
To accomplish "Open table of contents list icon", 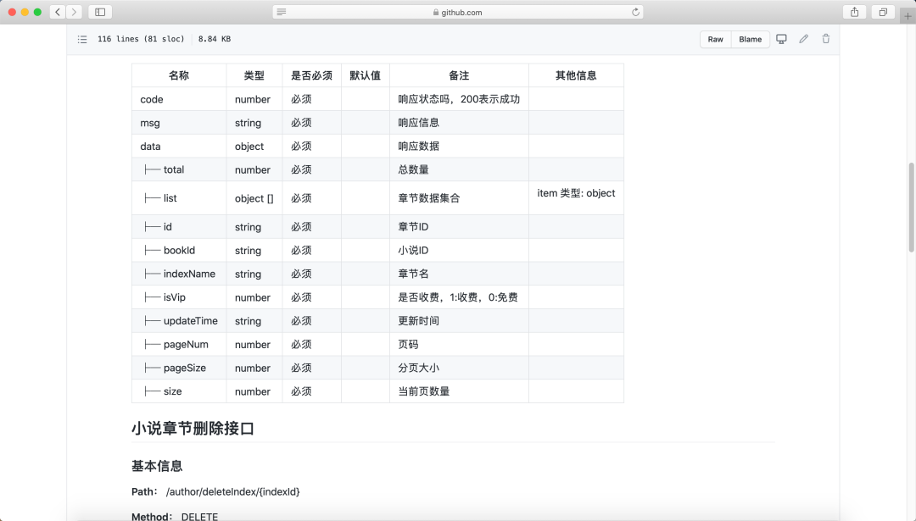I will [82, 39].
